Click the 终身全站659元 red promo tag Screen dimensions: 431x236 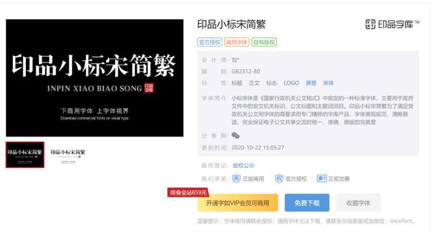tap(188, 193)
